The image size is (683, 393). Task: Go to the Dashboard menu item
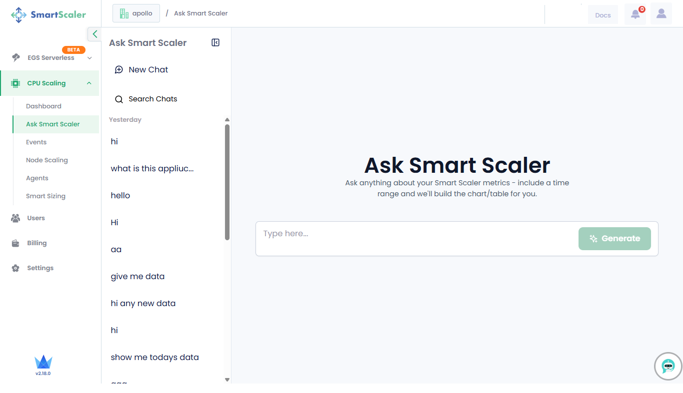[x=43, y=106]
